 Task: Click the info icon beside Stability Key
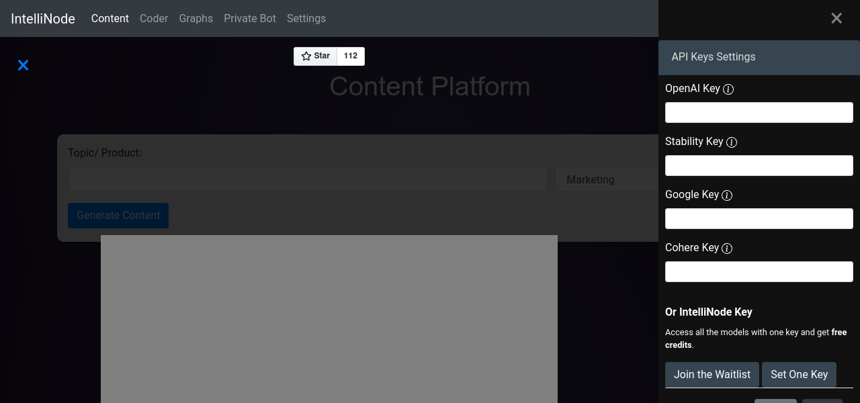pos(732,142)
